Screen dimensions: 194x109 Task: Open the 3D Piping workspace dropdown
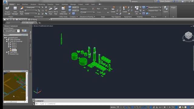pos(39,19)
